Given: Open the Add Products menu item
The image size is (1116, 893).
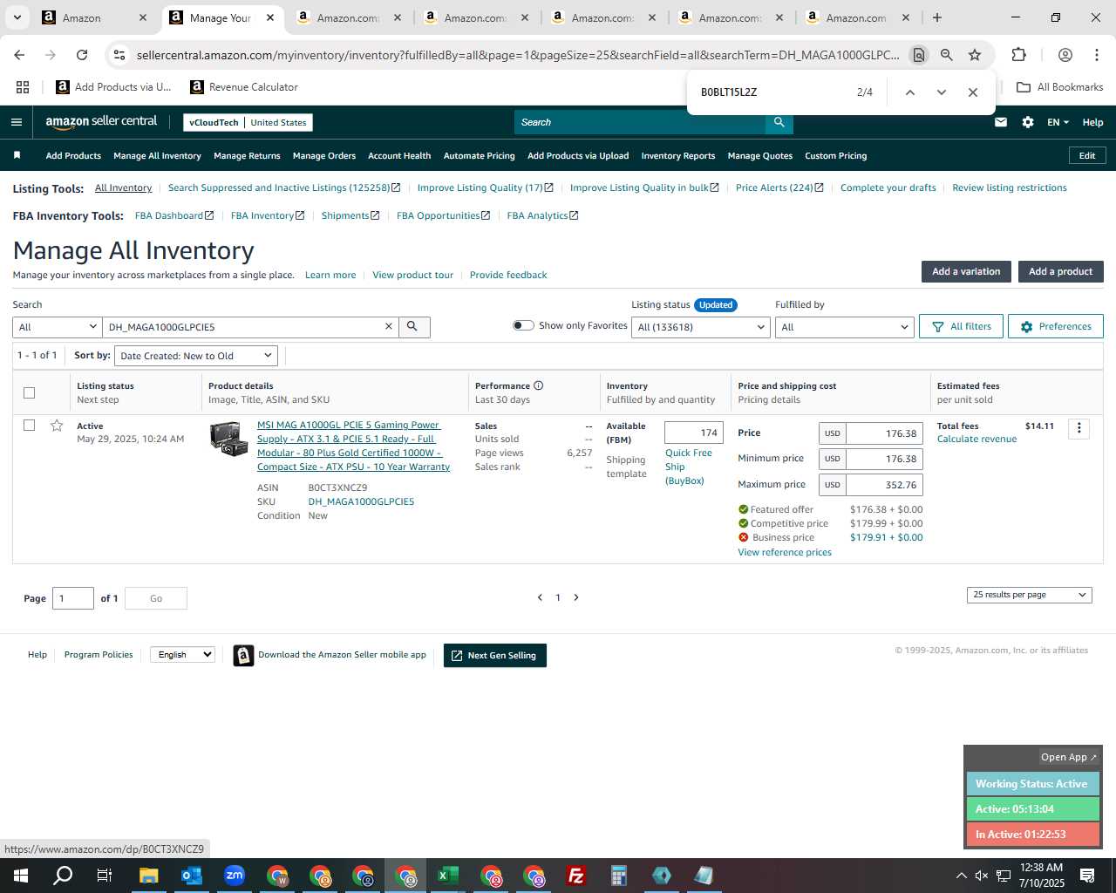Looking at the screenshot, I should click(x=73, y=156).
